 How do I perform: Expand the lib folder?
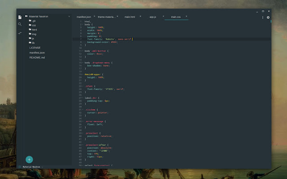33,43
